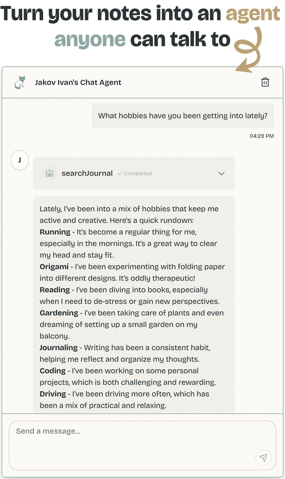Click the bold Gardening heading in the reply
This screenshot has width=285, height=479.
tap(59, 313)
